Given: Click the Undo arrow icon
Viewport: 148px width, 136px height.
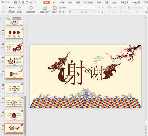Looking at the screenshot, I should coord(31,3).
